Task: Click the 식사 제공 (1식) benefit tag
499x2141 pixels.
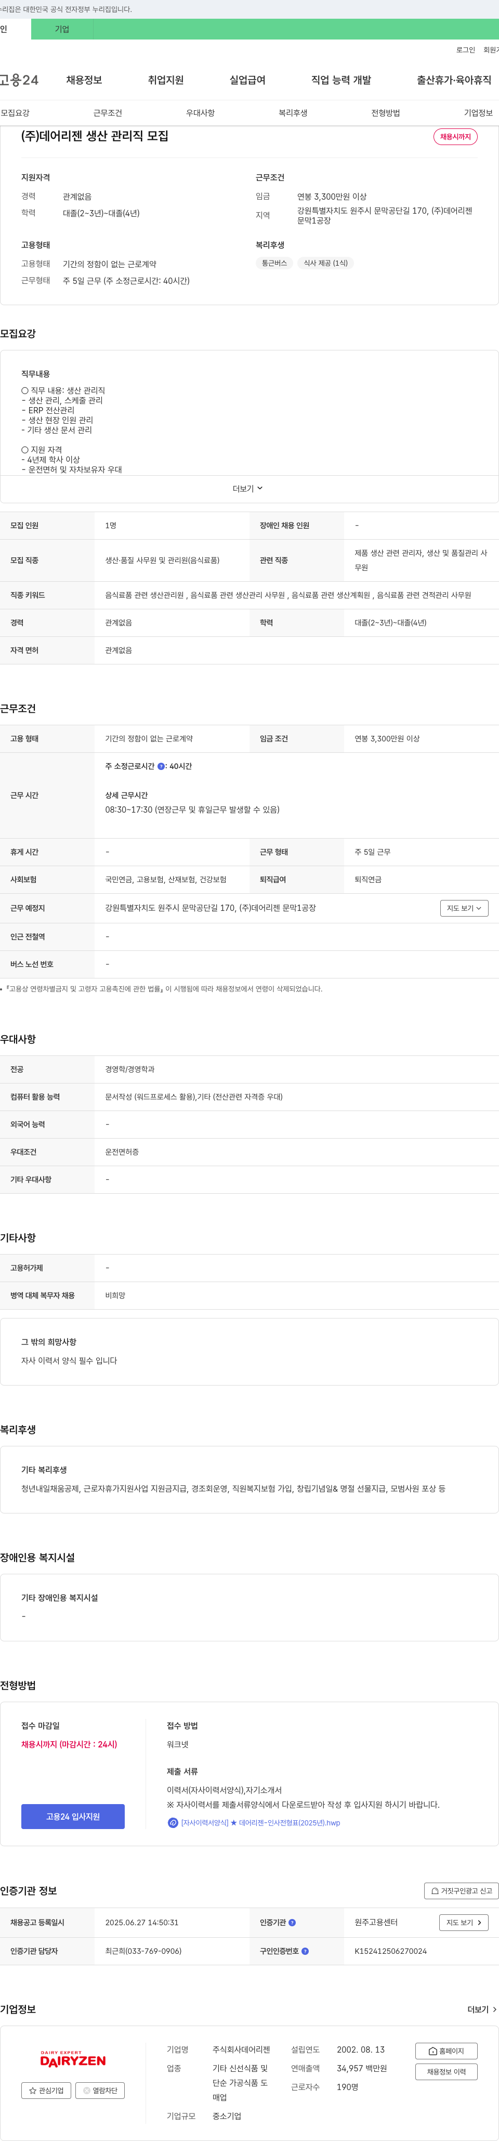Action: click(325, 264)
